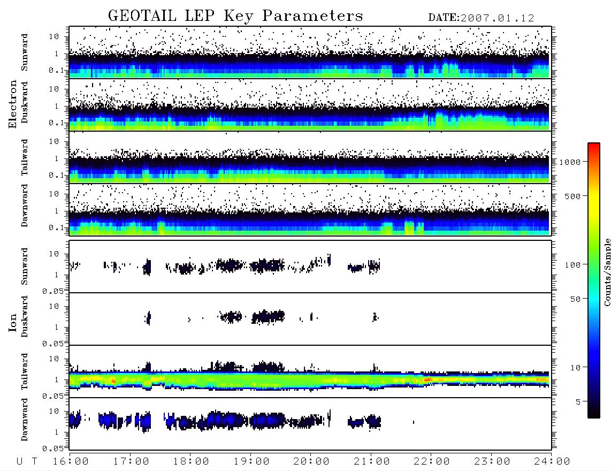Click the Electron Sunward spectrogram panel
The width and height of the screenshot is (611, 471).
click(310, 52)
